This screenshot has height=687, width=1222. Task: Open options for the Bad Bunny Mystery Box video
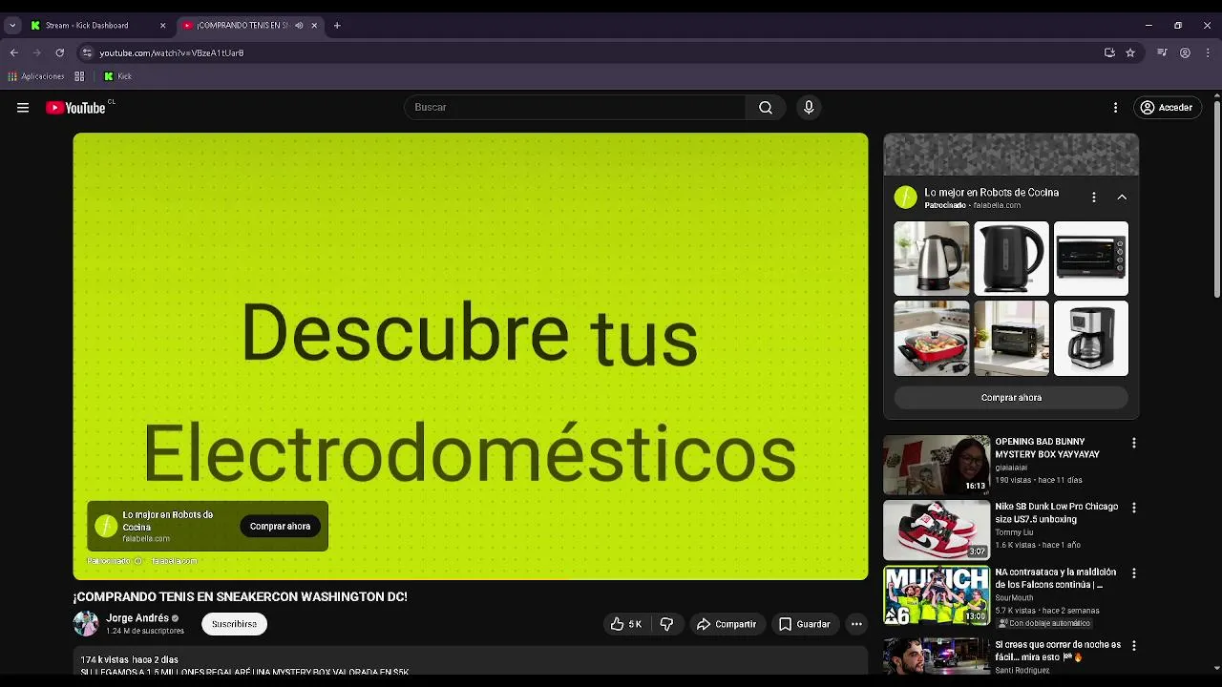pyautogui.click(x=1134, y=443)
